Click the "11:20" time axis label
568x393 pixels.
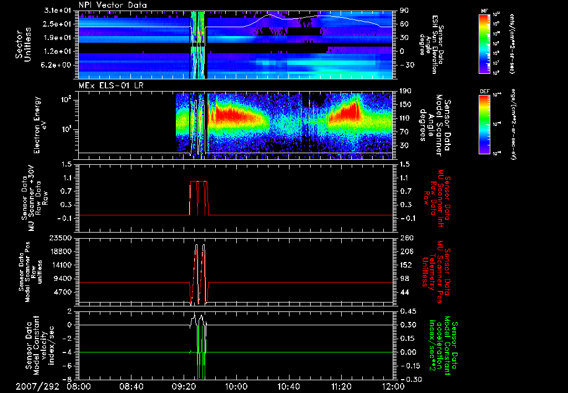click(341, 386)
